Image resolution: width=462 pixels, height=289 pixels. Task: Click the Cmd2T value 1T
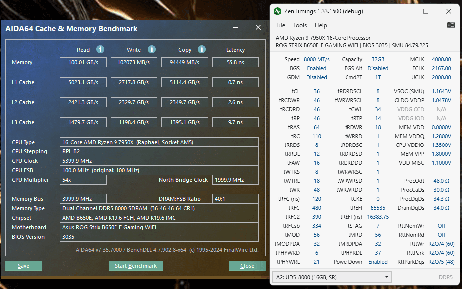[378, 77]
